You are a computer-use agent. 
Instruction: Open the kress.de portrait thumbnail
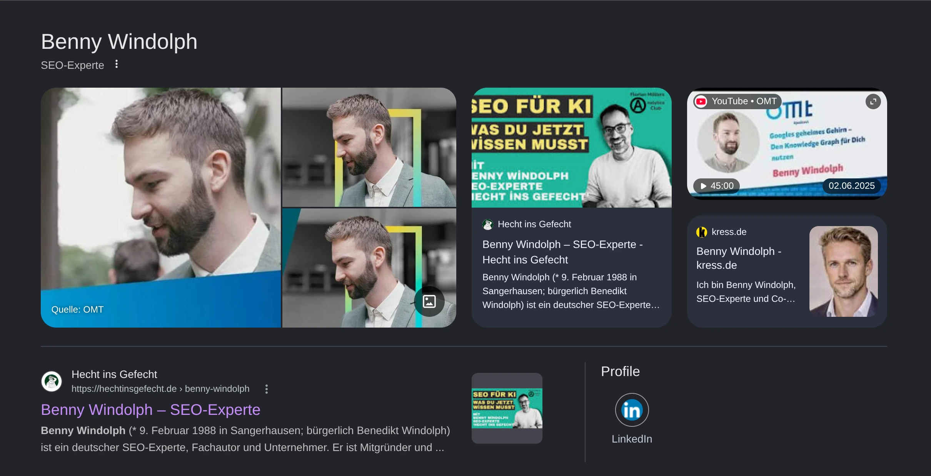(843, 271)
